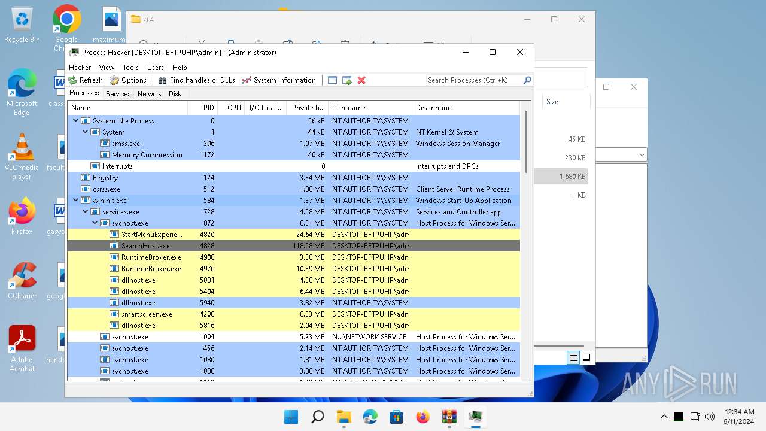The width and height of the screenshot is (766, 431).
Task: Open Firefox from the taskbar
Action: point(423,417)
